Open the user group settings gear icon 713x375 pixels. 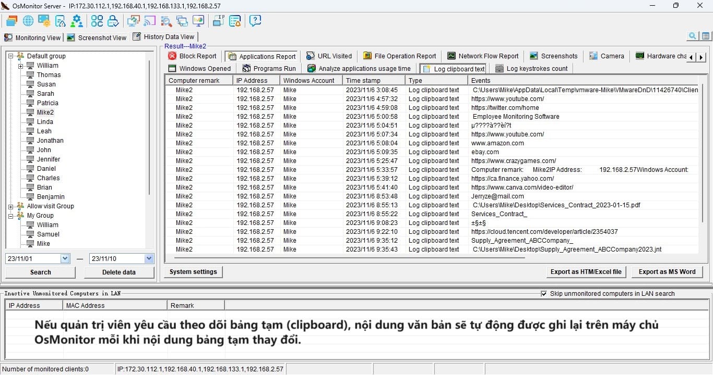pos(77,21)
